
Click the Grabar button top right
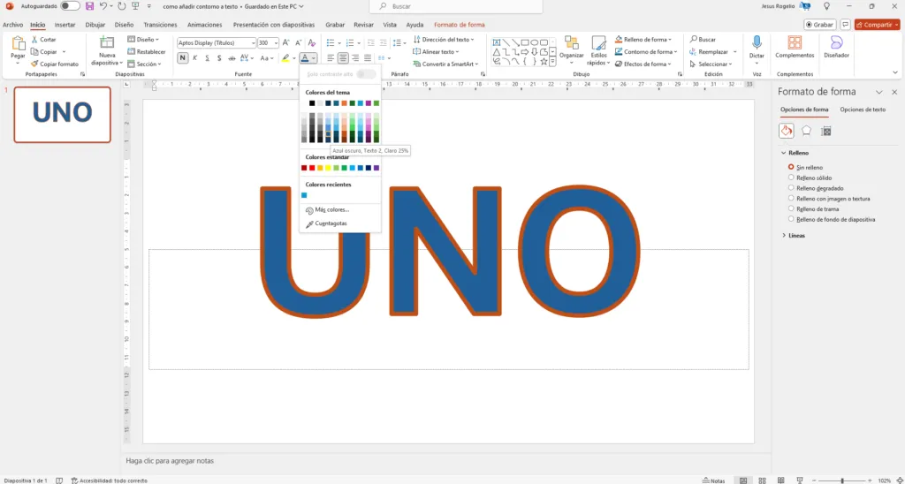click(820, 25)
